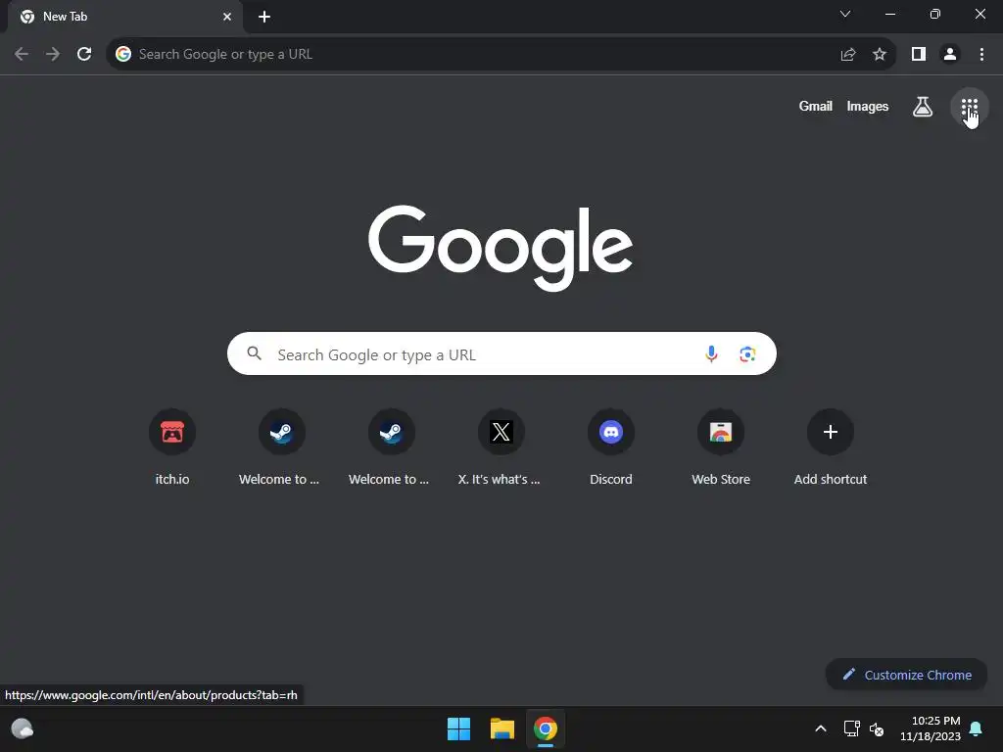Click the Google logo
The width and height of the screenshot is (1003, 752).
click(501, 248)
